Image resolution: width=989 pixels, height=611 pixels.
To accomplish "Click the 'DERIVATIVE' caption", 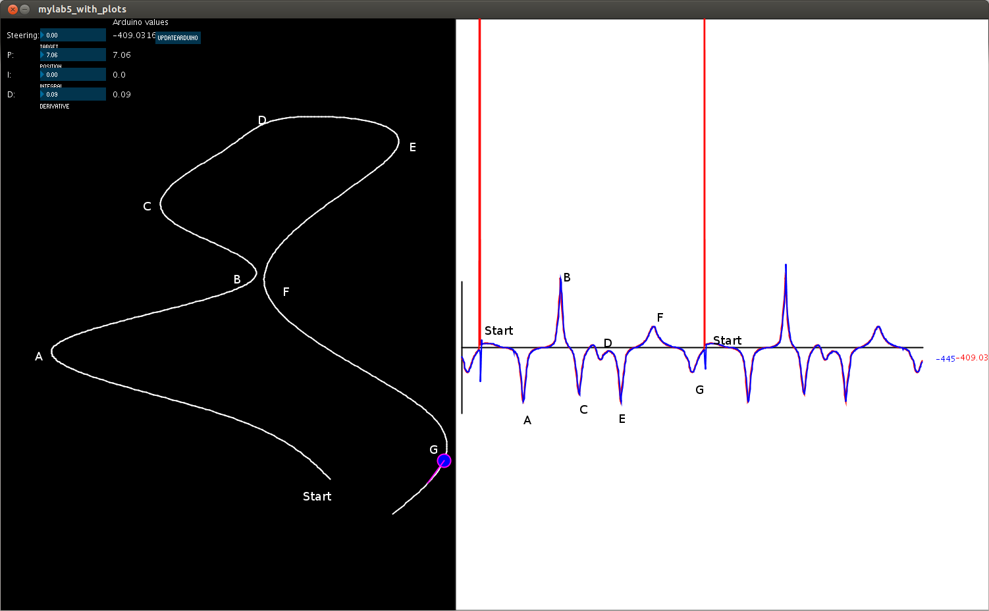I will click(x=55, y=107).
